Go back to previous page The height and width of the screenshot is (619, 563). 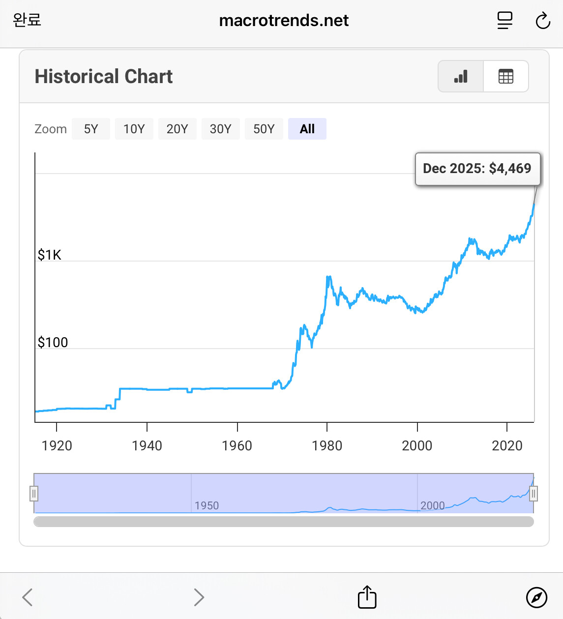(x=28, y=597)
